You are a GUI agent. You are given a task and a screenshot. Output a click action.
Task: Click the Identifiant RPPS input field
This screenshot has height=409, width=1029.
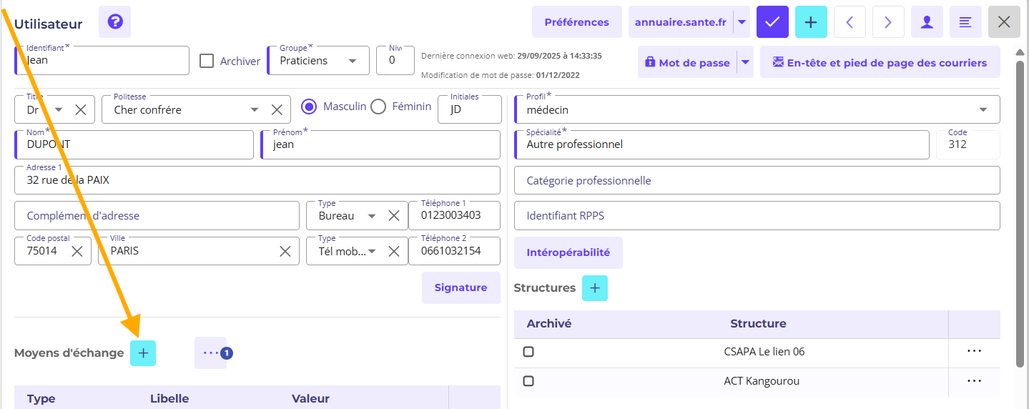pos(757,215)
